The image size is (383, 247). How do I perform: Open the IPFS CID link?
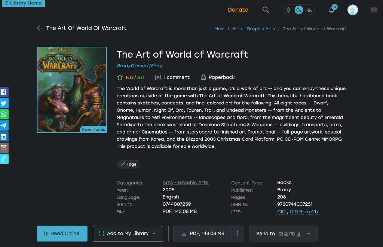[281, 212]
